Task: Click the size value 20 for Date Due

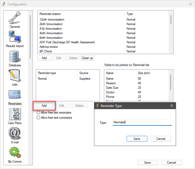Action: [139, 88]
